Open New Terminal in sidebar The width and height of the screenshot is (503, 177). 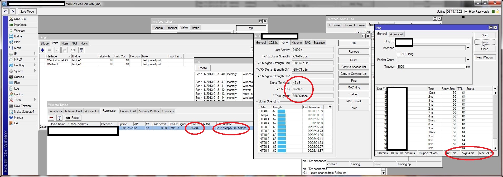pyautogui.click(x=22, y=106)
